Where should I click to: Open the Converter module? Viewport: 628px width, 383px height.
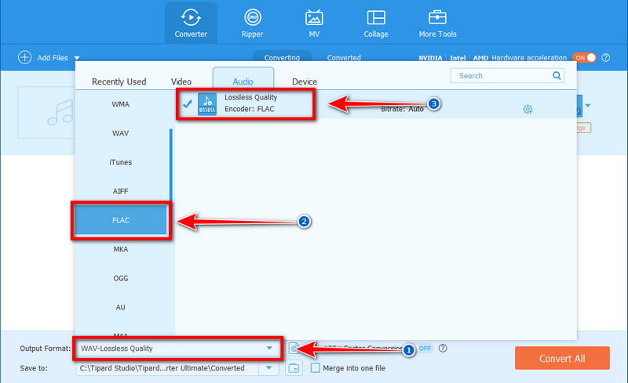pyautogui.click(x=191, y=23)
